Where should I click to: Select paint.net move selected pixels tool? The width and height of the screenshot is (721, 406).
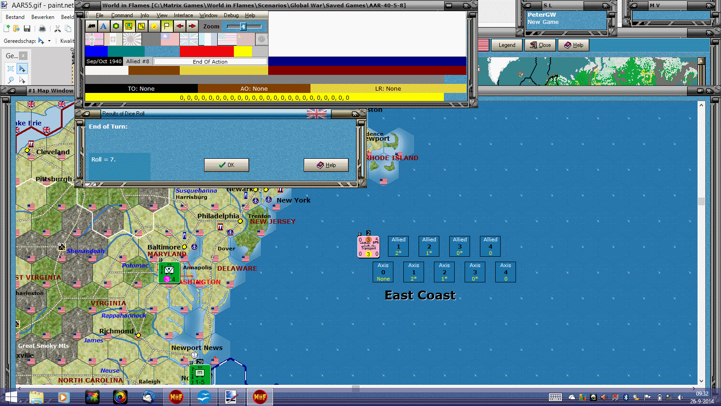coord(22,69)
